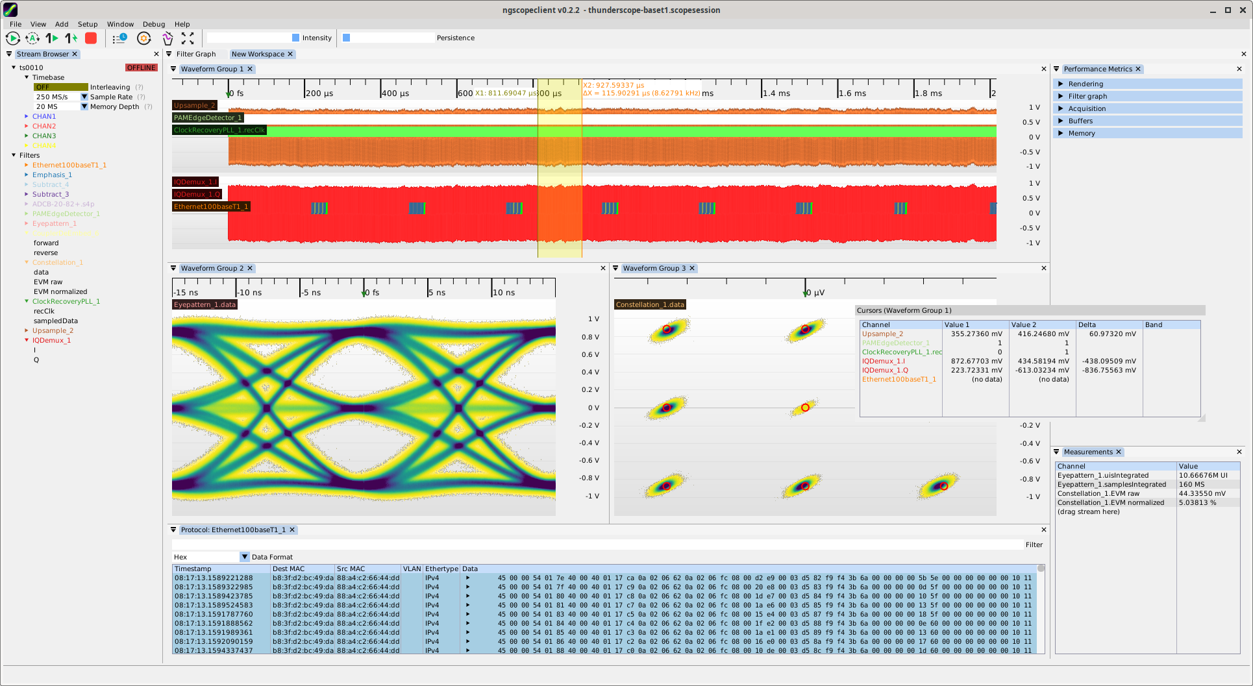Expand the CHAN1 tree node
Image resolution: width=1253 pixels, height=686 pixels.
tap(26, 116)
